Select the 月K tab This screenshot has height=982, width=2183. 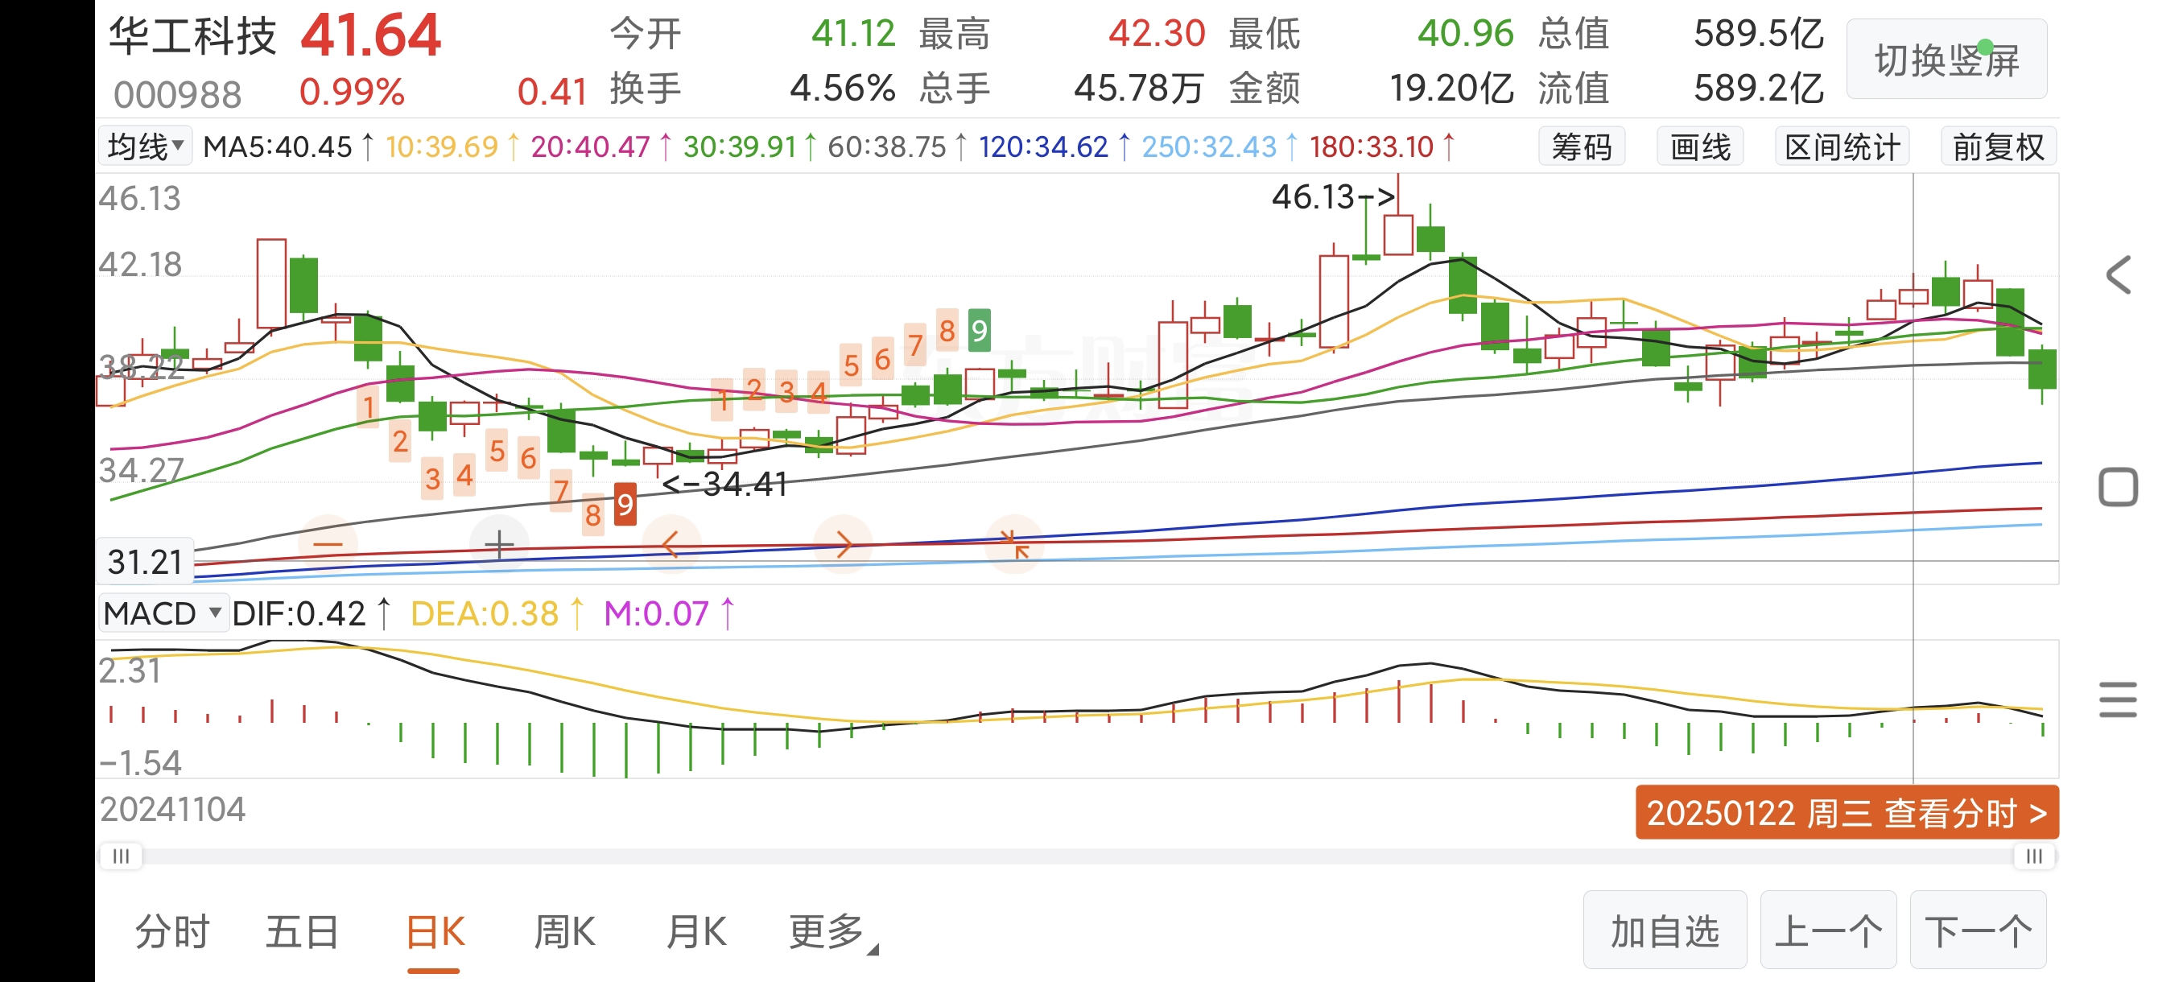click(695, 932)
